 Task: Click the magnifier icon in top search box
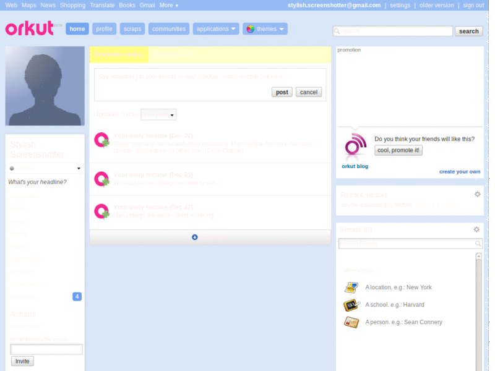337,31
